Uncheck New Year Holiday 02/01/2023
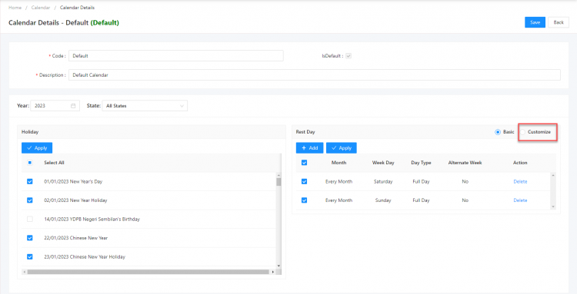Screen dimensions: 577x294 30,200
